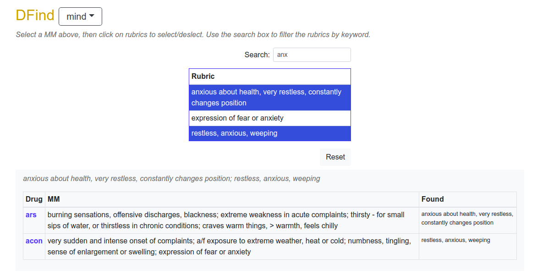Click the Reset button

pyautogui.click(x=335, y=157)
